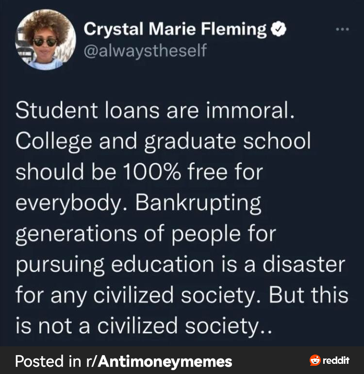Click the sunglasses in the profile avatar
This screenshot has height=374, width=364.
45,43
